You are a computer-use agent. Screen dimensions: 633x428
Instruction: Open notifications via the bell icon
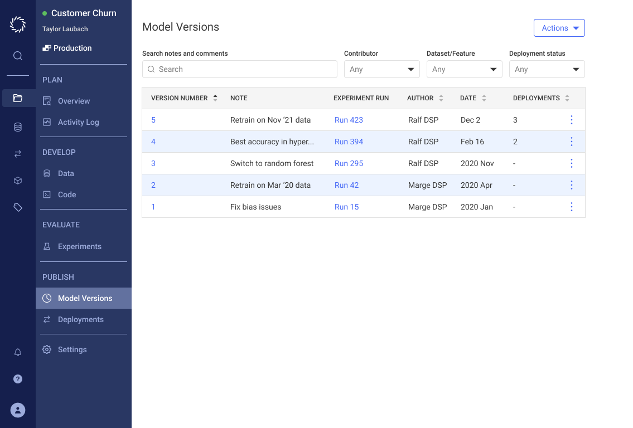point(17,352)
